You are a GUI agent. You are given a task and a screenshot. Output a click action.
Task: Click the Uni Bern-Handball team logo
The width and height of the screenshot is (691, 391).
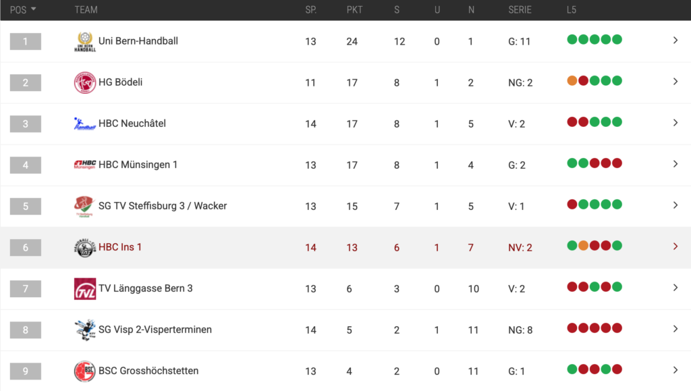tap(84, 42)
